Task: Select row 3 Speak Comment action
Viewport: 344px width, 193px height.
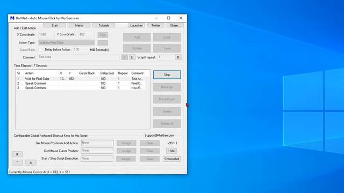Action: [x=81, y=88]
